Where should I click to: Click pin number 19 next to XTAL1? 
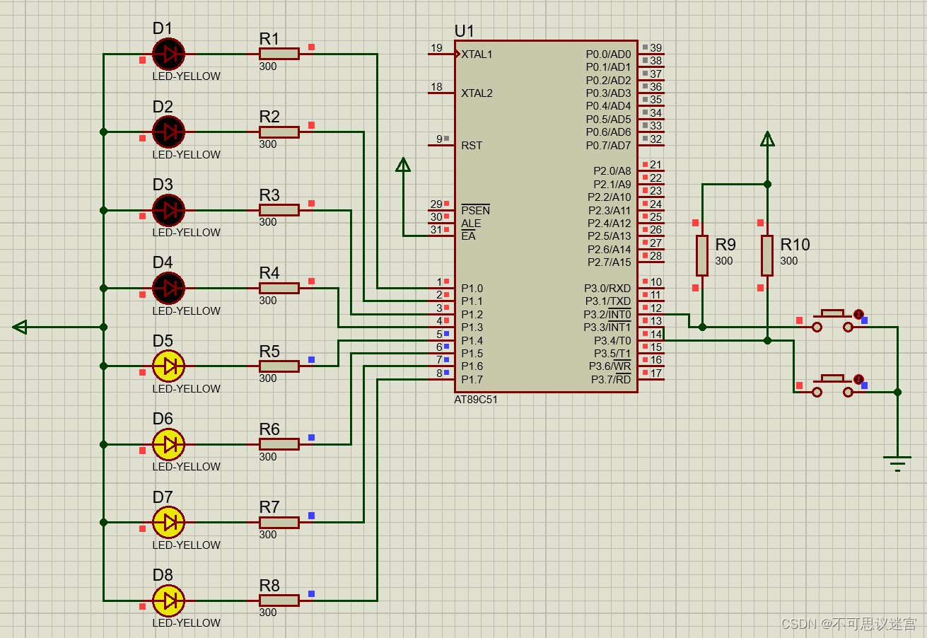coord(437,47)
